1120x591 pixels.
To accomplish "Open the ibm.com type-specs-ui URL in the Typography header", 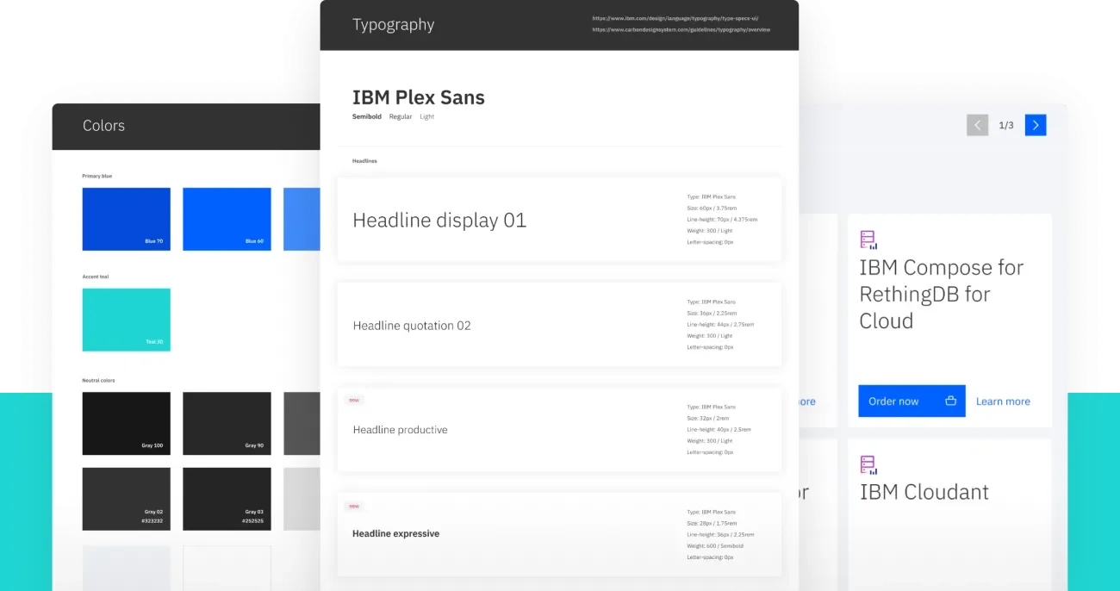I will point(675,18).
